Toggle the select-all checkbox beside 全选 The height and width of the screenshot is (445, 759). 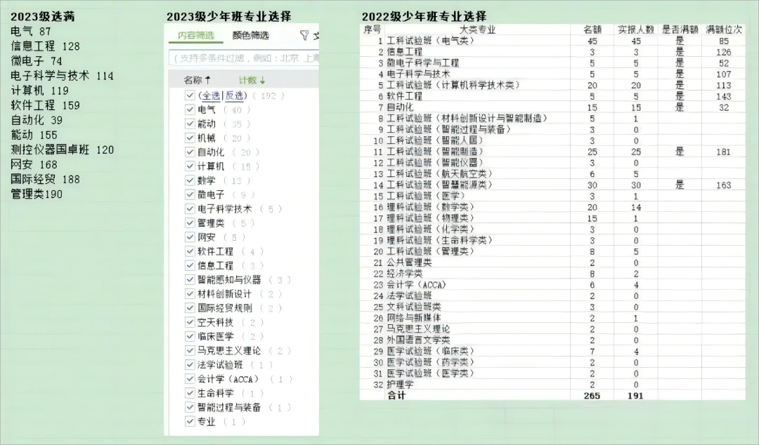click(189, 95)
